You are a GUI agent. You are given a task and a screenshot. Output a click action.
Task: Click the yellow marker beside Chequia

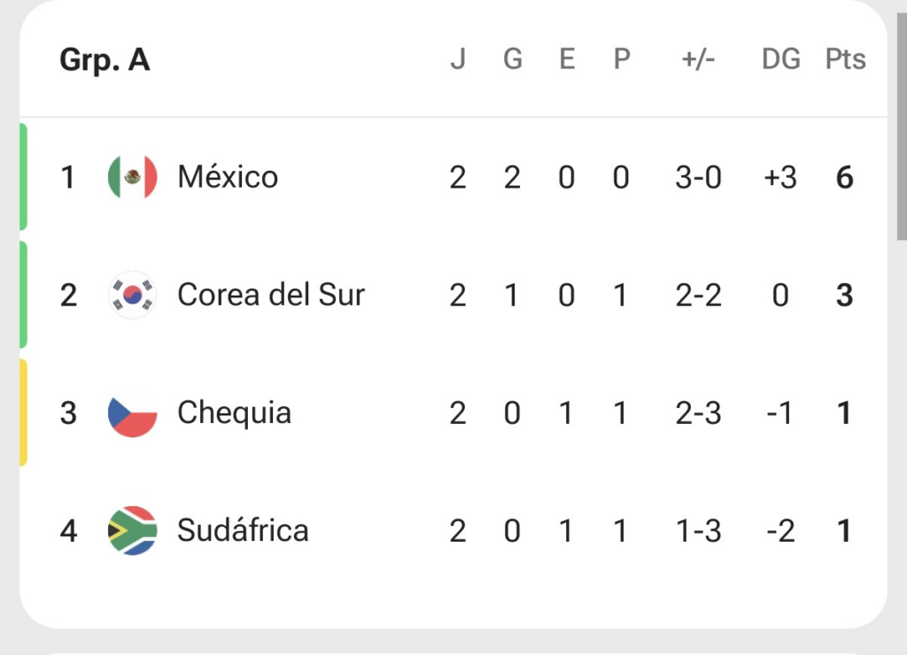[x=23, y=412]
